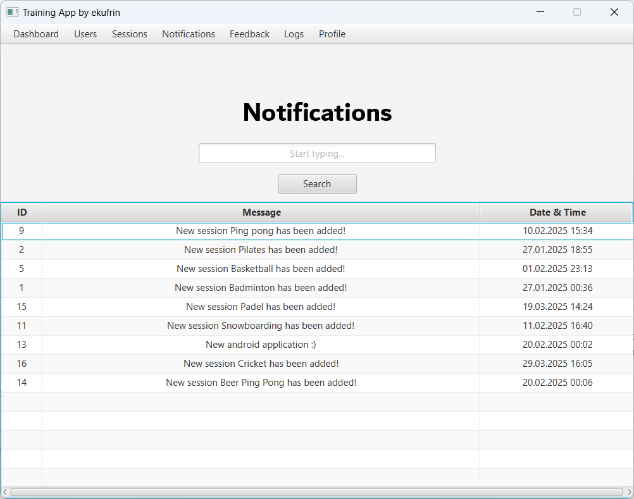The image size is (634, 499).
Task: Click the horizontal scrollbar left arrow
Action: click(5, 492)
